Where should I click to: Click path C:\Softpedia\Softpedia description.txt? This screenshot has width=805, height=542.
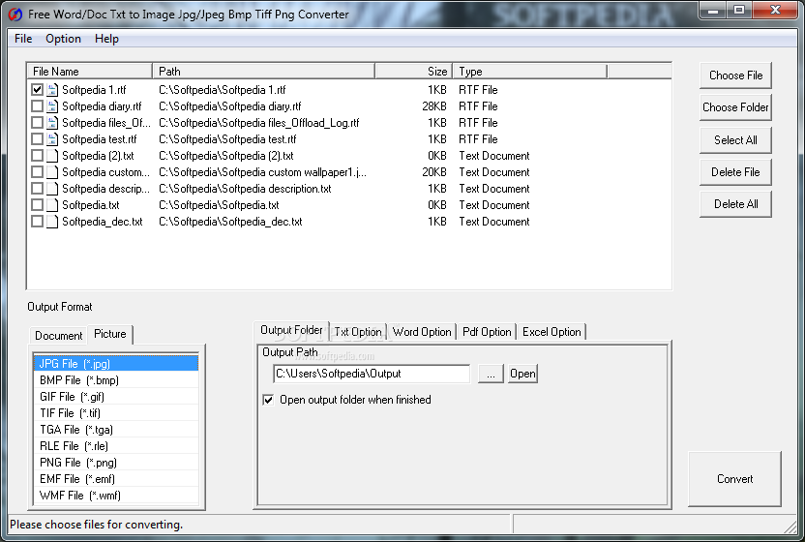point(245,189)
